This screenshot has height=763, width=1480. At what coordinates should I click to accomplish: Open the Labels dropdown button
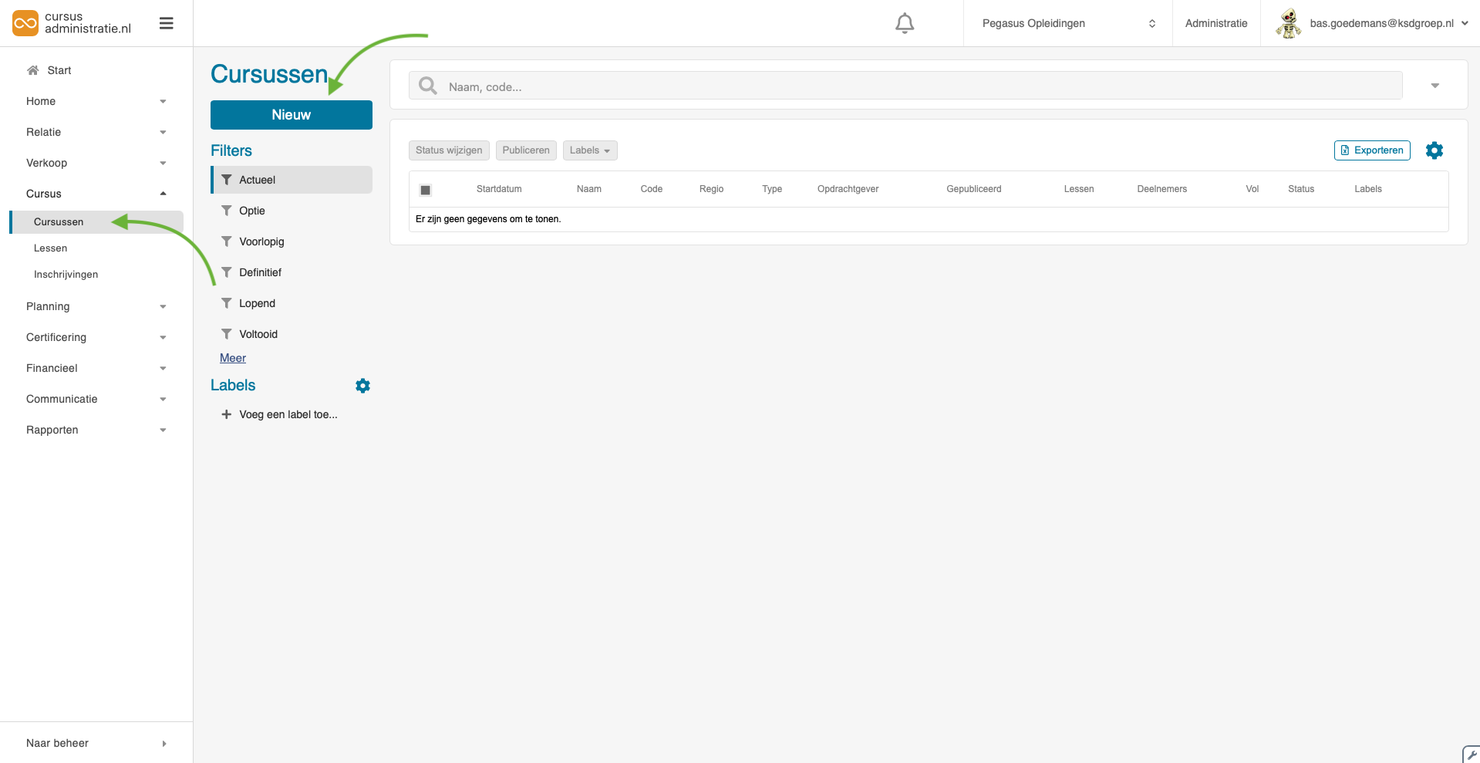[x=590, y=150]
